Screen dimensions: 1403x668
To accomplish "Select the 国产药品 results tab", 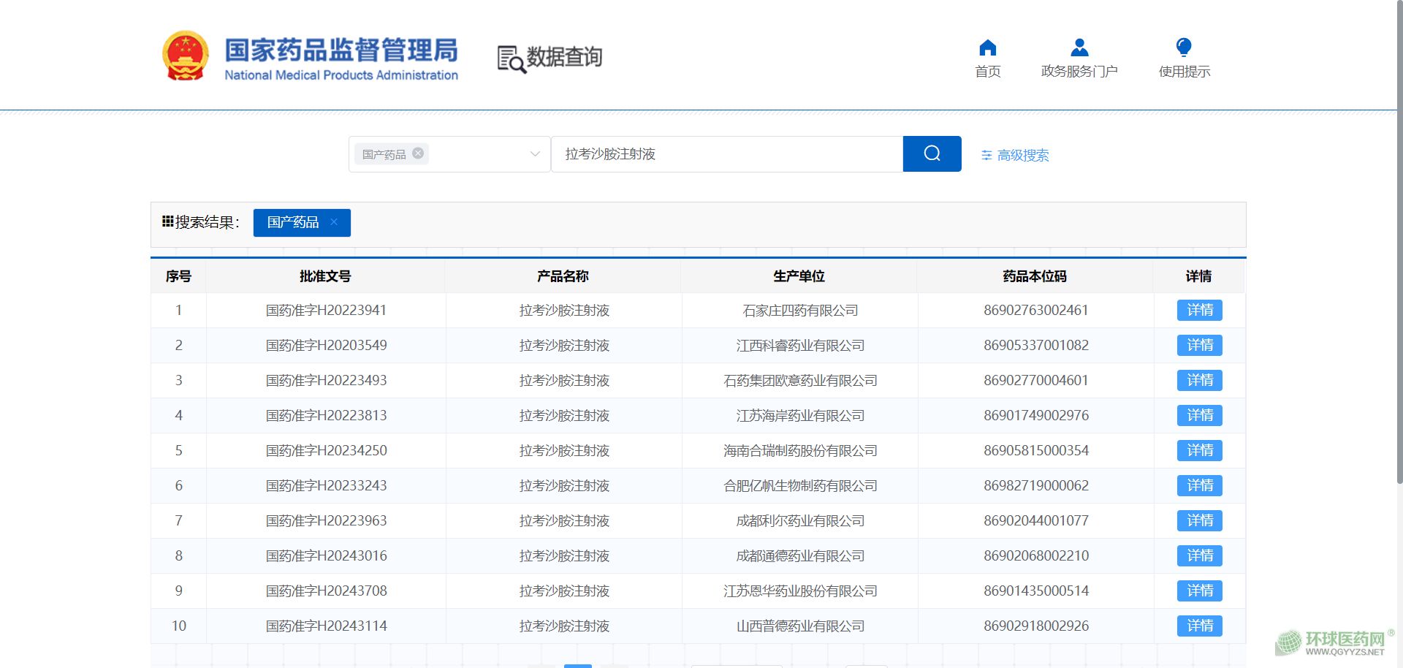I will click(x=292, y=222).
